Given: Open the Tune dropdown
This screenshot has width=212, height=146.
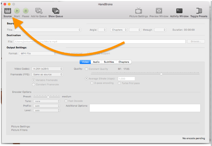Looking at the screenshot, I should [47, 101].
